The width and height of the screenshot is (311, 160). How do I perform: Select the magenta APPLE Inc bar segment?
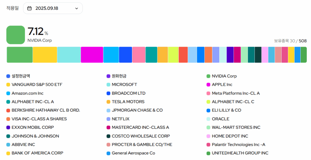click(x=92, y=55)
